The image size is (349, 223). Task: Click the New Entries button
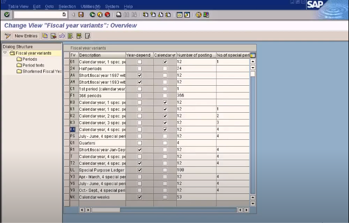coord(26,36)
